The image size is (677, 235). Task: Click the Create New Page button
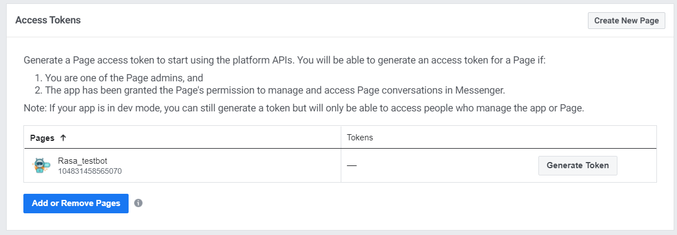[x=626, y=21]
